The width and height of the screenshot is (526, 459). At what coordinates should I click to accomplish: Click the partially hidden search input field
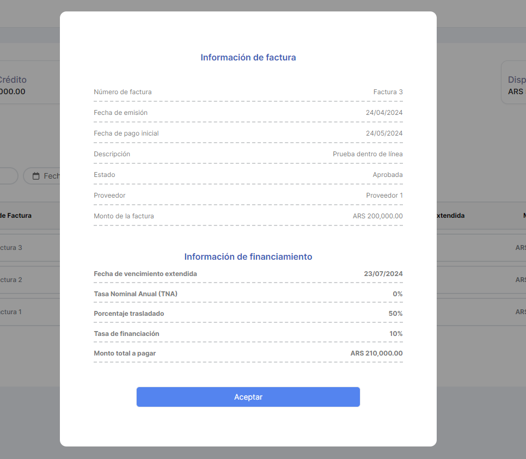pos(8,176)
